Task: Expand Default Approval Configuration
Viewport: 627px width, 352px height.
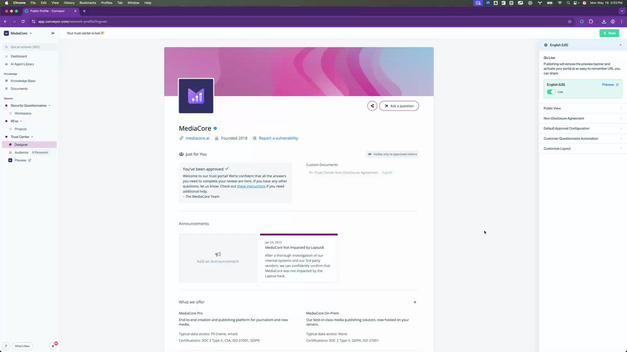Action: [x=582, y=129]
